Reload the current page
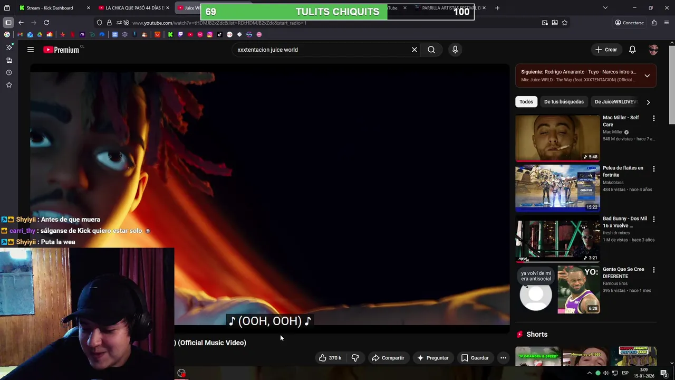 click(46, 23)
